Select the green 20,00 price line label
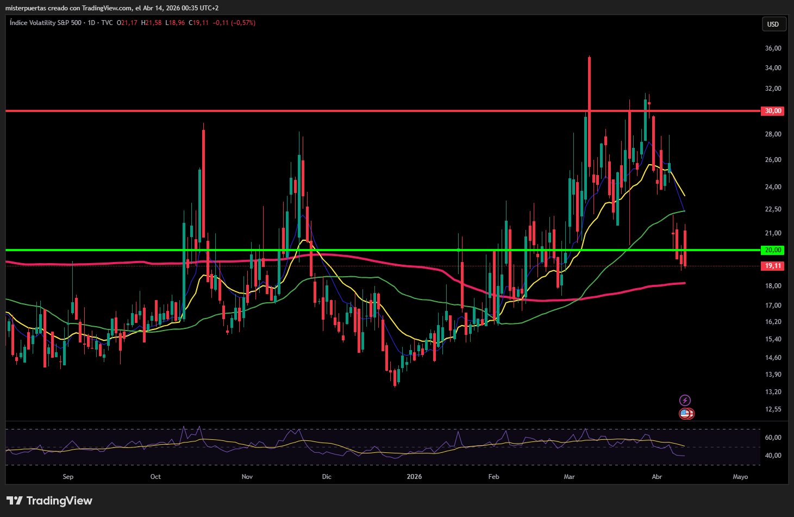 (773, 250)
